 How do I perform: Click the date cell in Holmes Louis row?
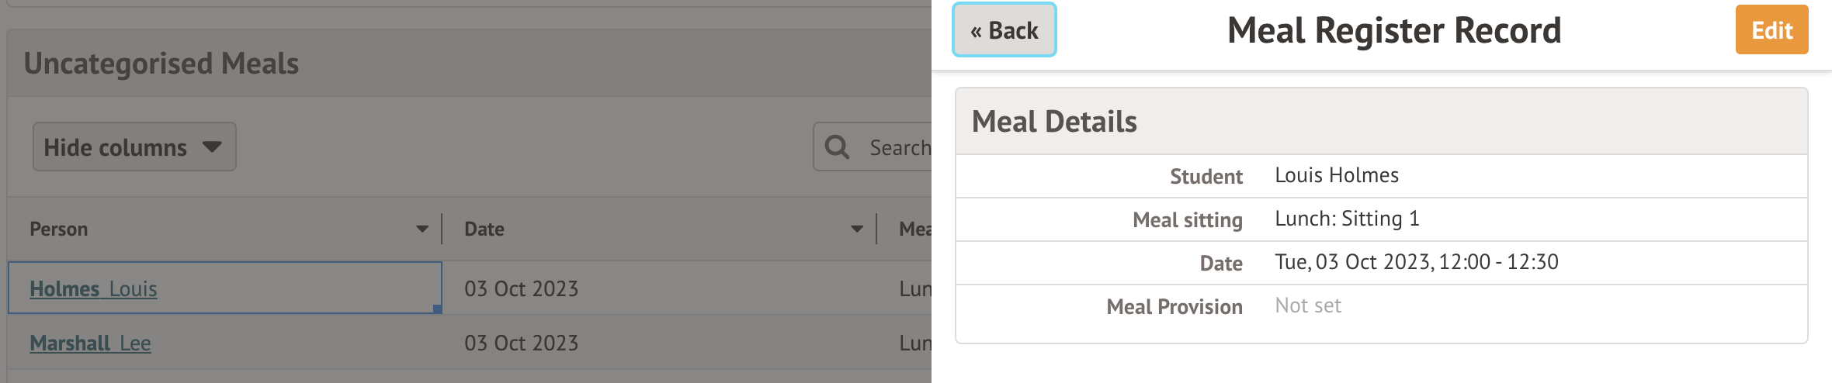(521, 288)
